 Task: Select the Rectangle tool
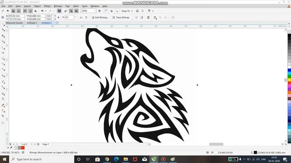point(3,58)
